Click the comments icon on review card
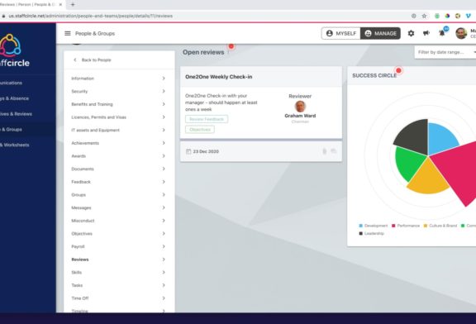Image resolution: width=476 pixels, height=324 pixels. pos(334,151)
